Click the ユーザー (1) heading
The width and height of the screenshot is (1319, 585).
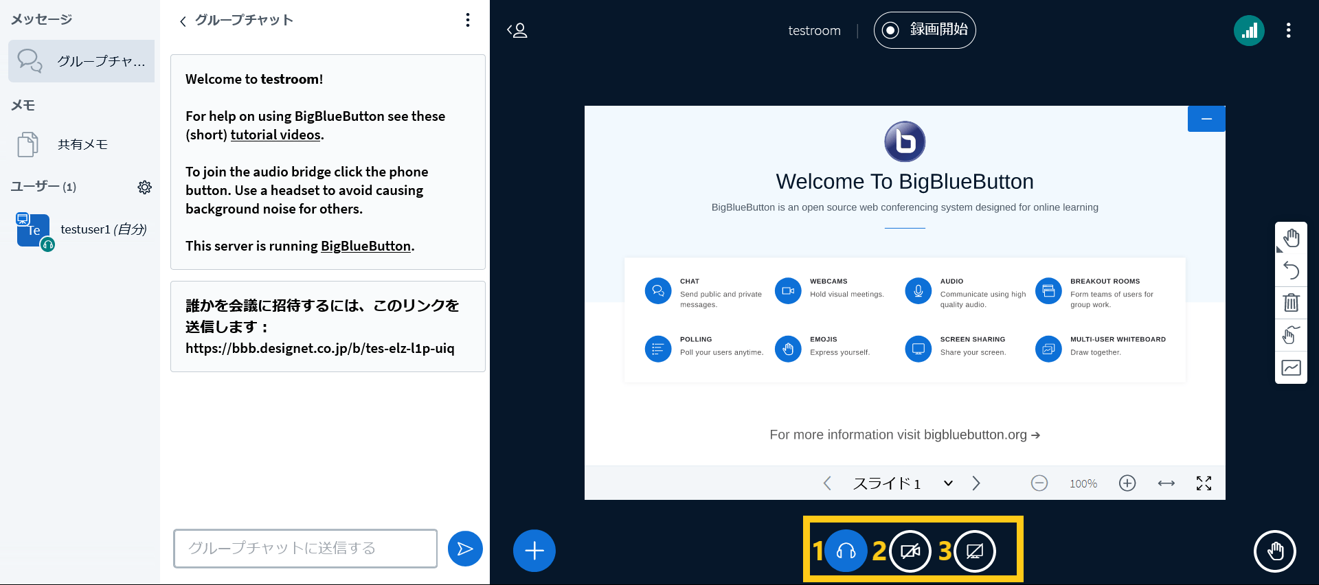(x=43, y=187)
